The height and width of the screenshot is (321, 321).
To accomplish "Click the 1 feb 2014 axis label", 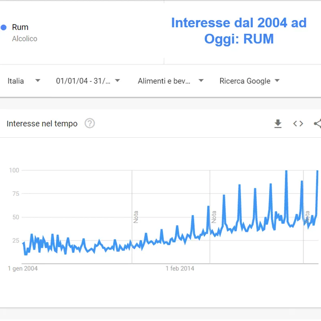I will click(180, 268).
